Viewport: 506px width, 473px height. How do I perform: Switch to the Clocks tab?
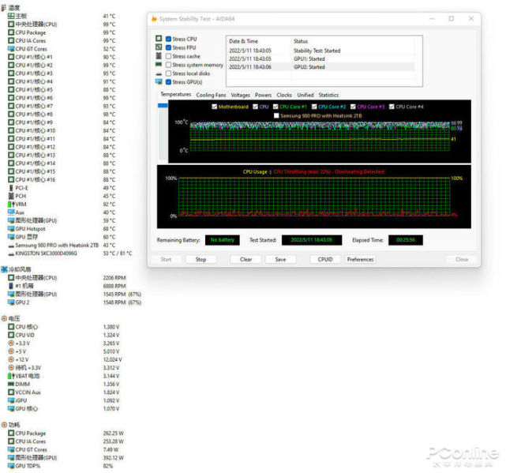pyautogui.click(x=284, y=95)
